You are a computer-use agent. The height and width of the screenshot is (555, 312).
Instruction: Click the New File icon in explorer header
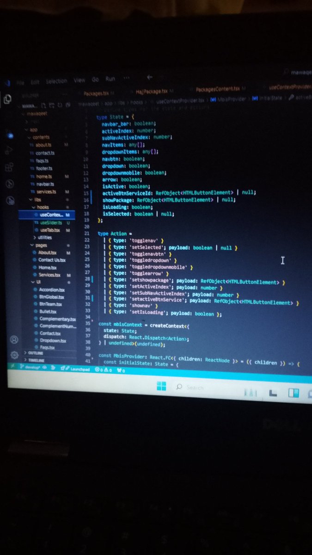[43, 106]
